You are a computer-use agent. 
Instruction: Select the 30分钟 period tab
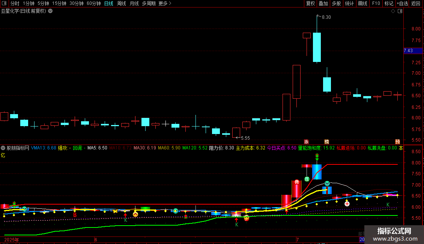(77, 3)
